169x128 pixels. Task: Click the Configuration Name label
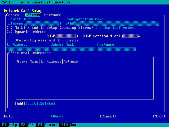pyautogui.click(x=84, y=19)
